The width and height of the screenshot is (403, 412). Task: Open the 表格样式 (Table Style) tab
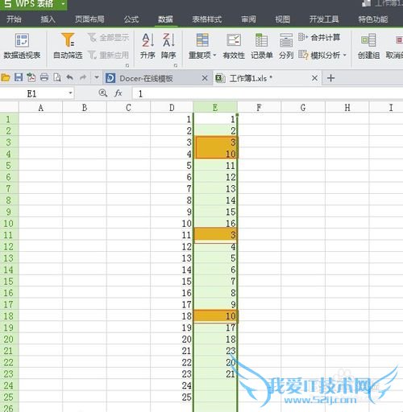tap(207, 19)
